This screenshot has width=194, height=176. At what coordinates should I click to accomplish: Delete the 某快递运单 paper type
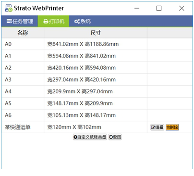point(172,127)
